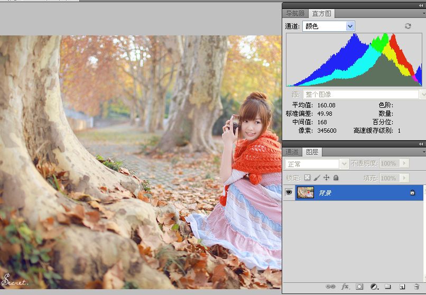Open the 不透明度 opacity slider arrow
426x295 pixels.
(x=405, y=164)
